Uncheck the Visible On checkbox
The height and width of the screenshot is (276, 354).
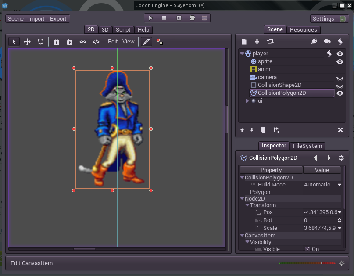308,249
